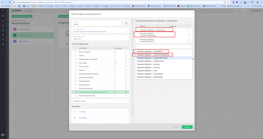263x139 pixels.
Task: Click the Создать button in top bar
Action: click(28, 11)
